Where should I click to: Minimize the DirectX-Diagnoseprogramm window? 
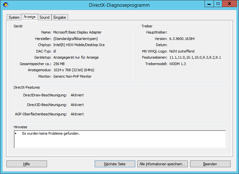[x=209, y=4]
